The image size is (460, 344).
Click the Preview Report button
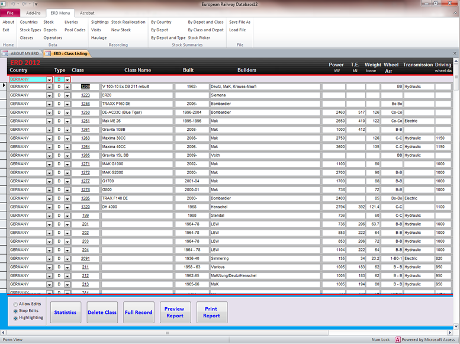click(175, 312)
